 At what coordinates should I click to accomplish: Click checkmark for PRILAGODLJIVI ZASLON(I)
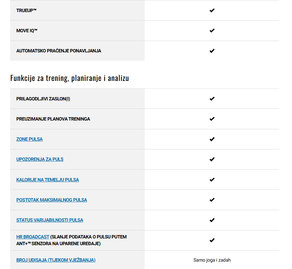(212, 99)
